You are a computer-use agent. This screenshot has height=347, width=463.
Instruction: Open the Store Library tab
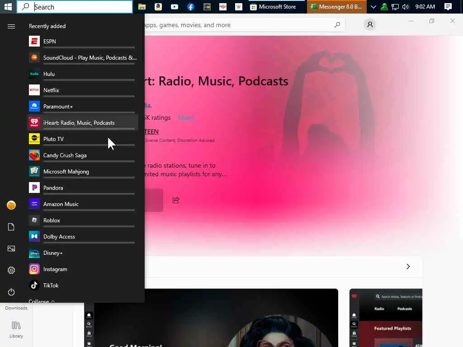[16, 330]
